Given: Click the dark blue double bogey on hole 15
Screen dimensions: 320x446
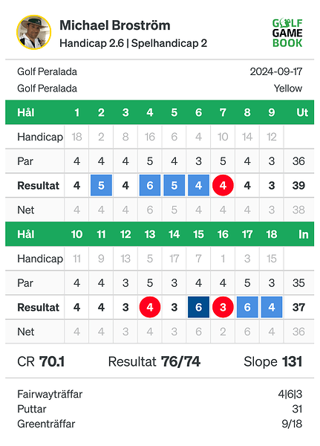Looking at the screenshot, I should click(x=199, y=307).
